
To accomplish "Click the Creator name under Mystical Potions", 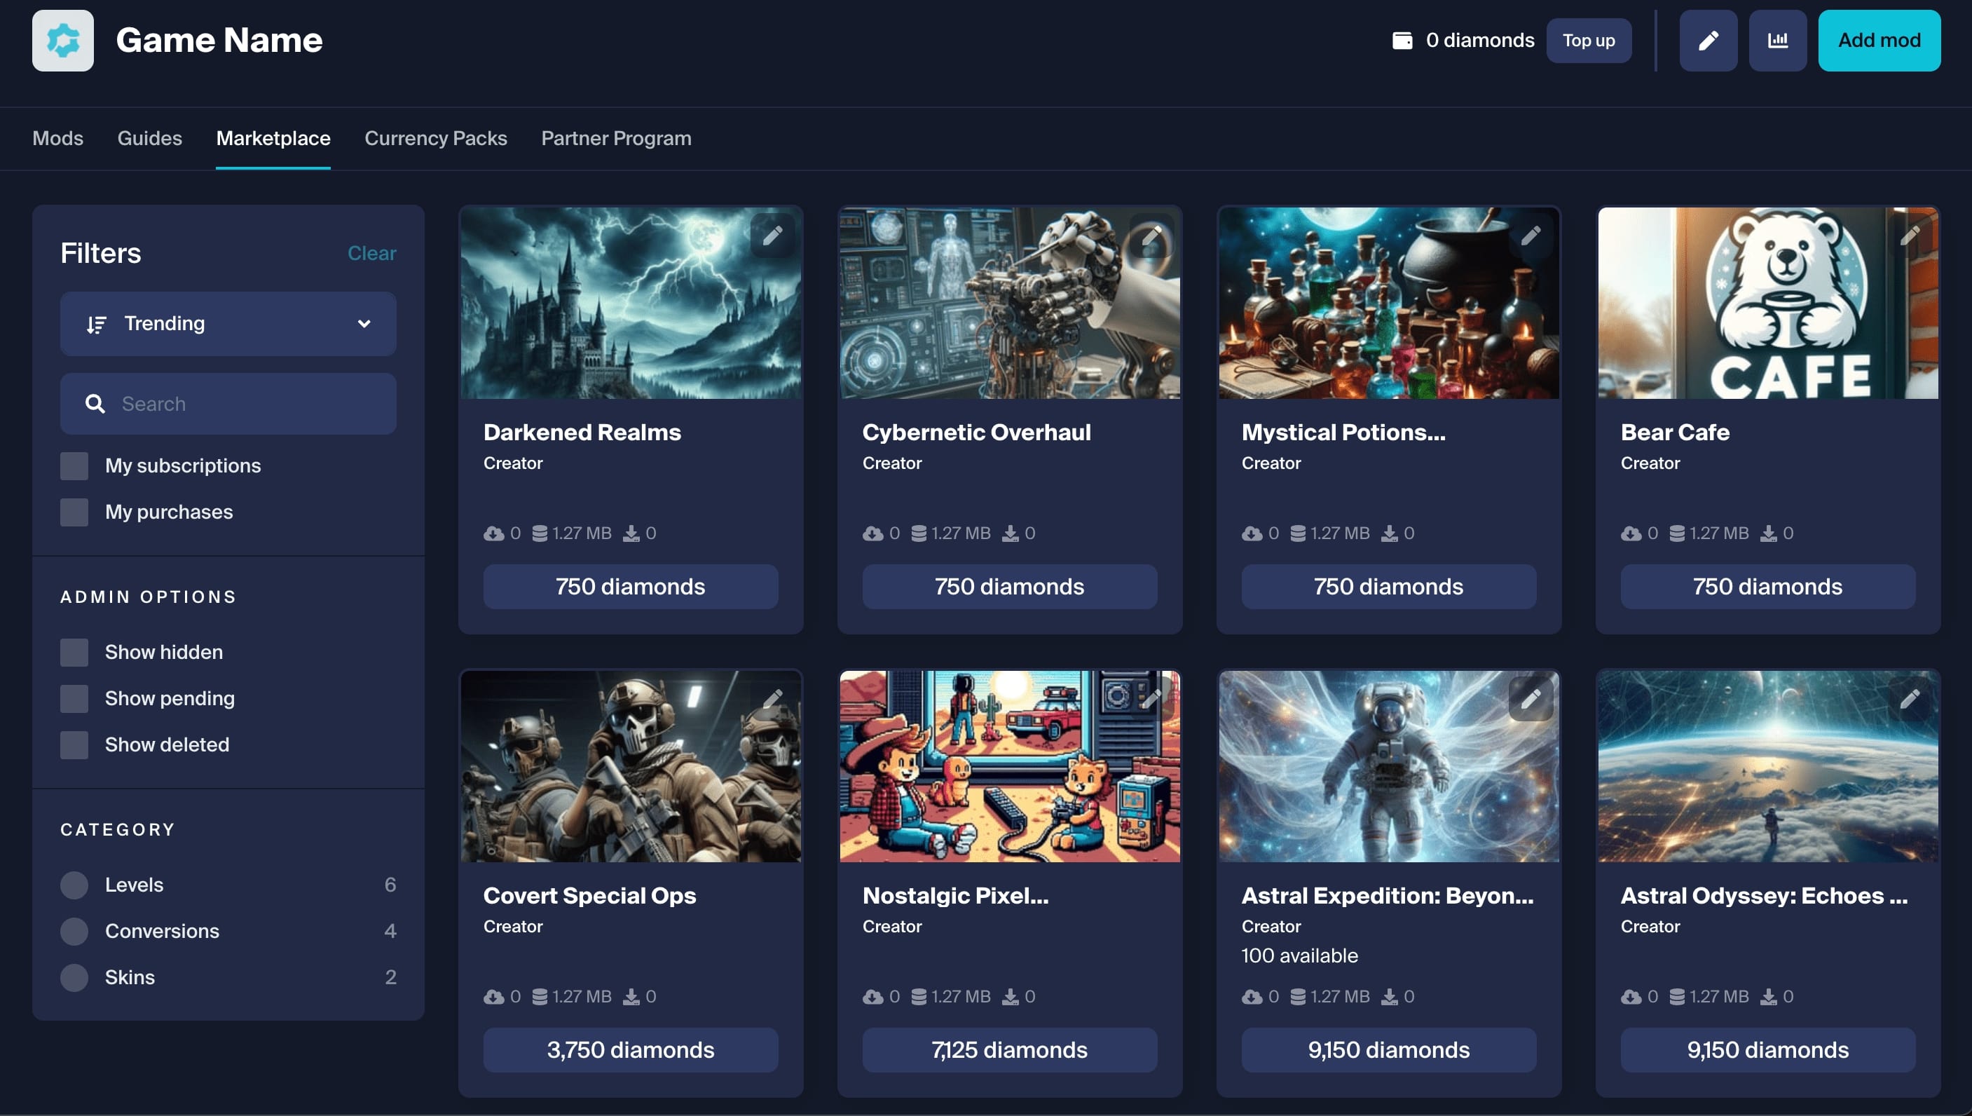I will click(x=1271, y=463).
